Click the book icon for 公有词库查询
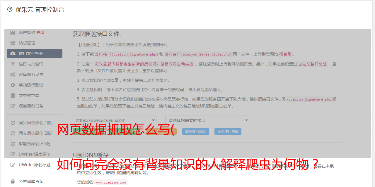The image size is (375, 187). click(x=13, y=181)
